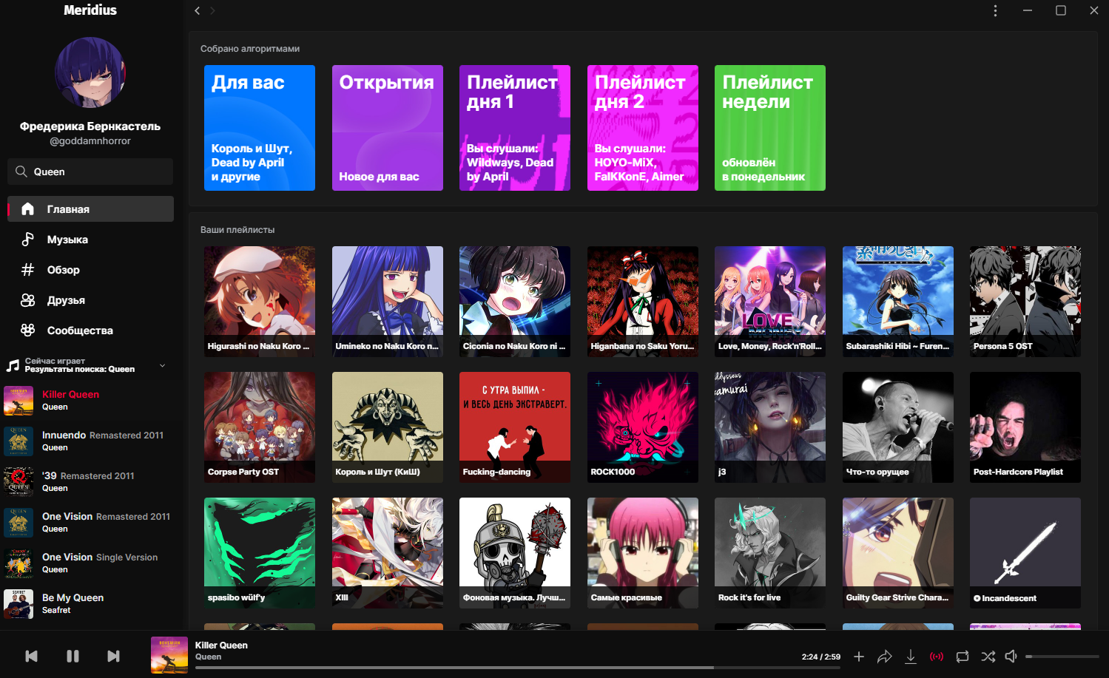This screenshot has width=1109, height=678.
Task: Go forward with the right arrow
Action: pyautogui.click(x=212, y=10)
